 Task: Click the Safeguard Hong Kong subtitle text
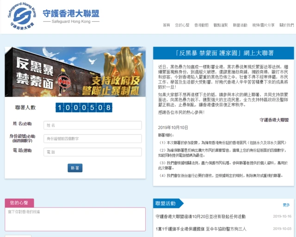tap(71, 22)
